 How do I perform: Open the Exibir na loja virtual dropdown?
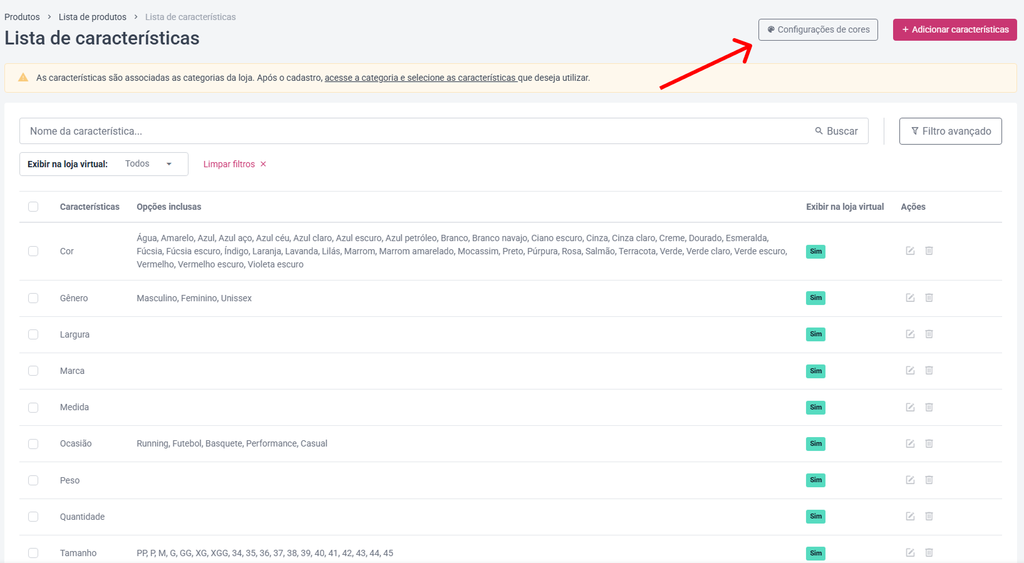[x=104, y=164]
